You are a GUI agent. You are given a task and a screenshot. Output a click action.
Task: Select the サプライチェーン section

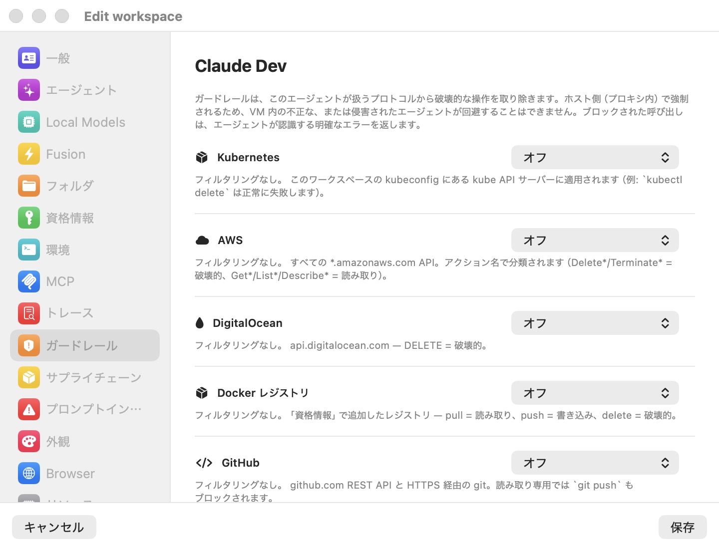point(85,377)
